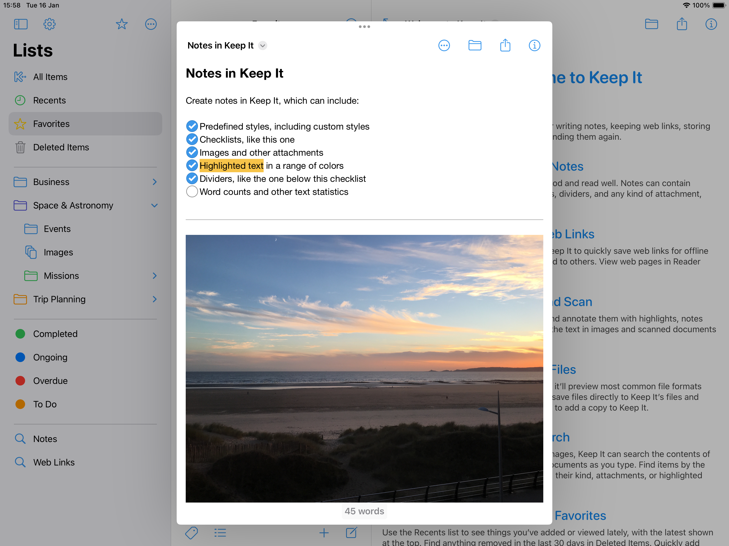729x546 pixels.
Task: Filter by the Ongoing blue label
Action: coord(85,357)
